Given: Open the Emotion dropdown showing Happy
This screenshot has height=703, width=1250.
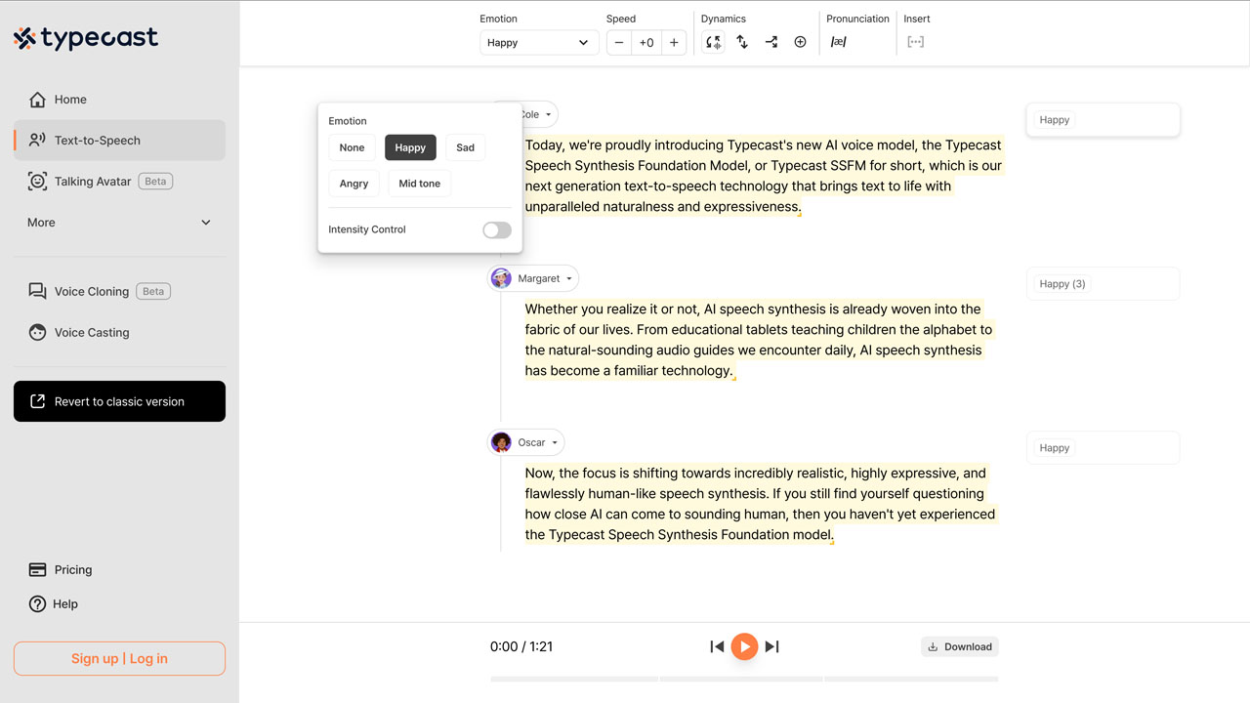Looking at the screenshot, I should 538,42.
